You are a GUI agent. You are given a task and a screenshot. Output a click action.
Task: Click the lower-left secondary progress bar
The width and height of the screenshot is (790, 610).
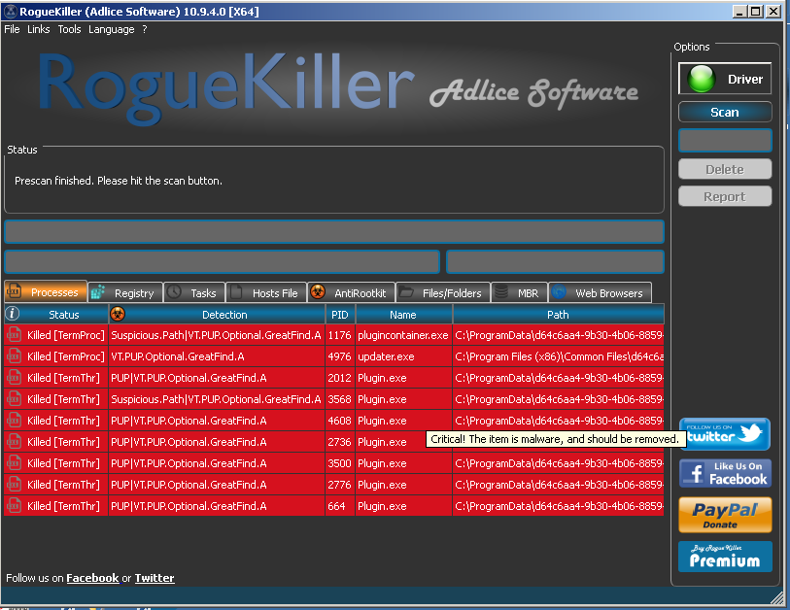click(223, 262)
